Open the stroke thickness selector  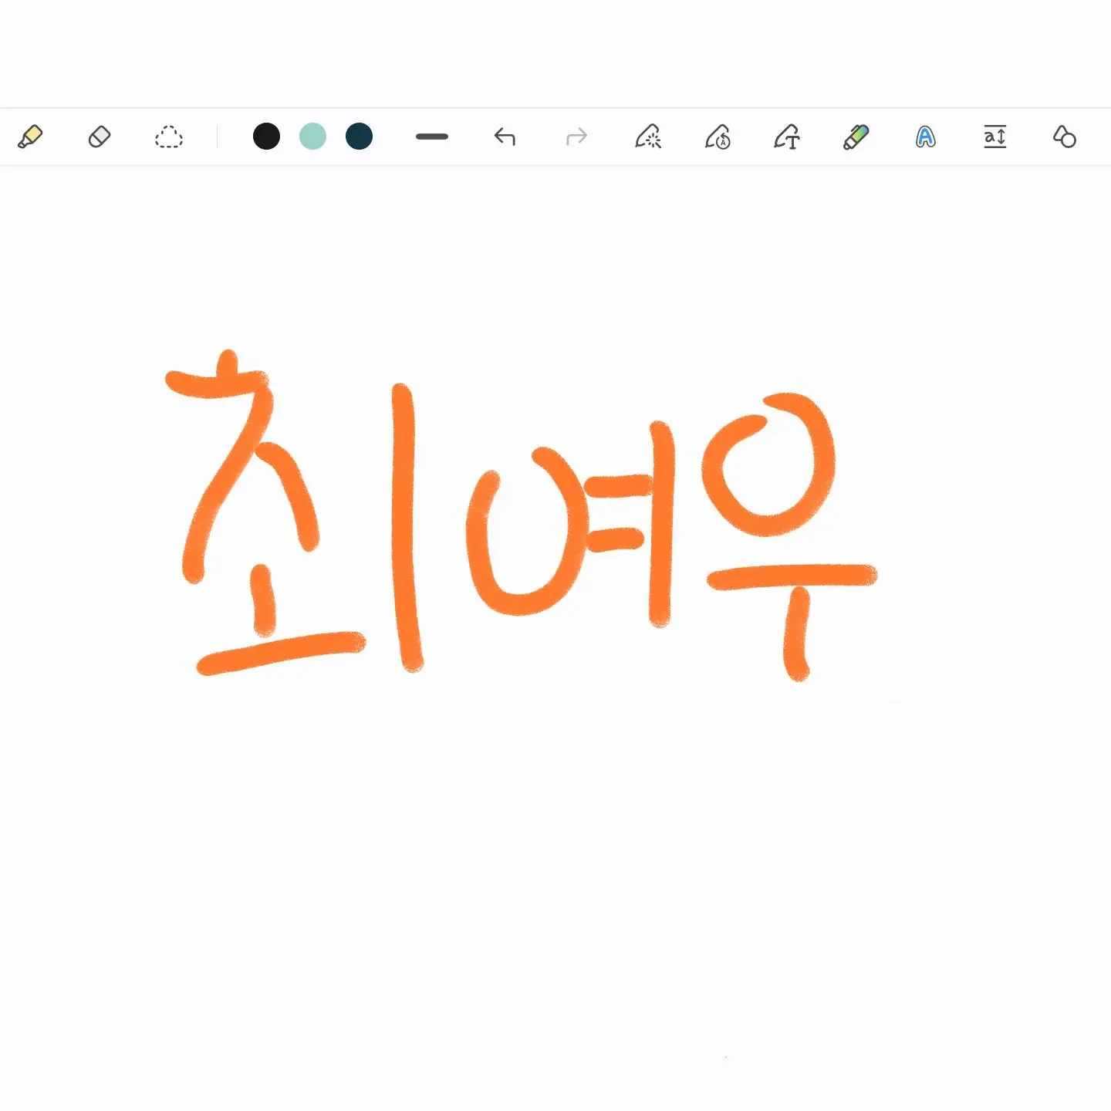pos(432,137)
